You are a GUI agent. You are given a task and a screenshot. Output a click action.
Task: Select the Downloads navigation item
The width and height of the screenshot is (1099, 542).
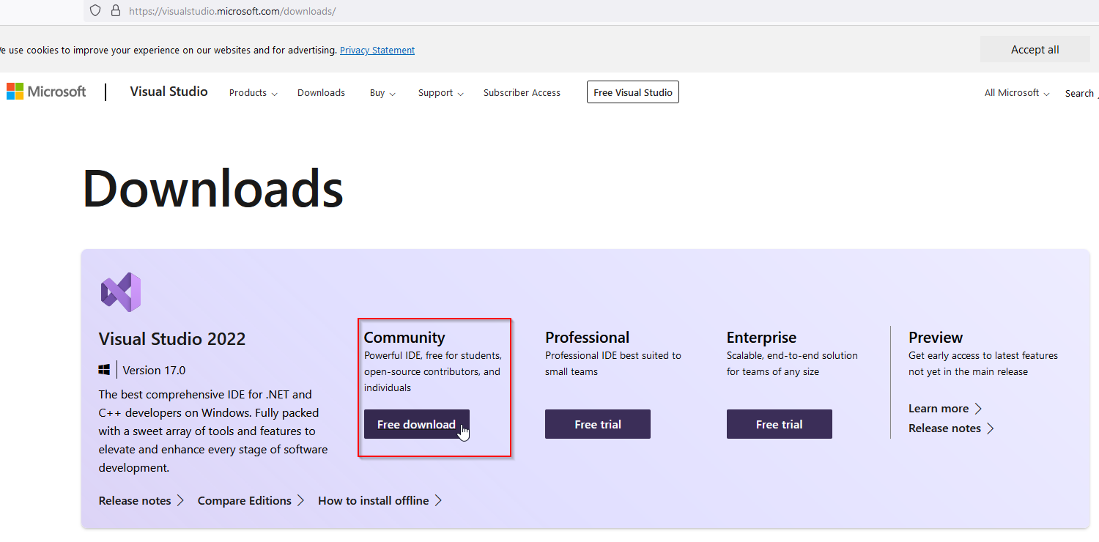(x=321, y=92)
